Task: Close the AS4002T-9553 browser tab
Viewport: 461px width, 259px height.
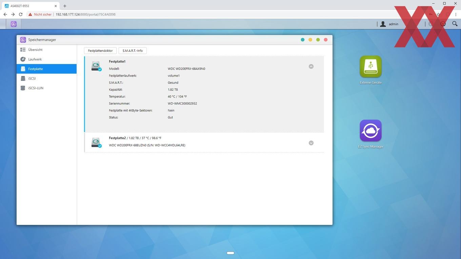Action: point(56,6)
